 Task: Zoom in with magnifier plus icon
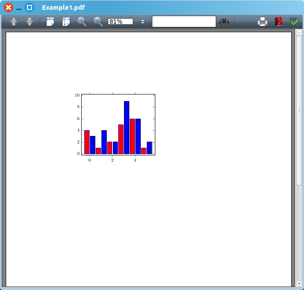82,22
